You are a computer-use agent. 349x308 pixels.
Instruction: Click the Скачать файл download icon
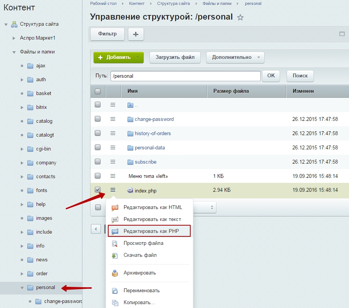114,255
